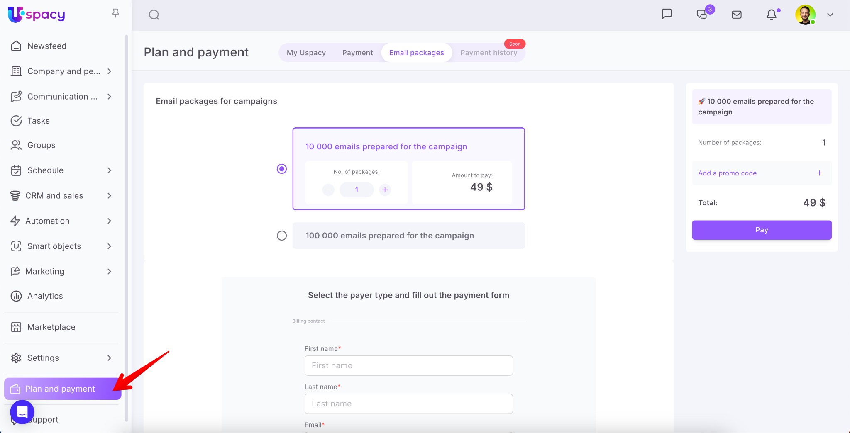850x433 pixels.
Task: Click the First name input field
Action: (x=408, y=365)
